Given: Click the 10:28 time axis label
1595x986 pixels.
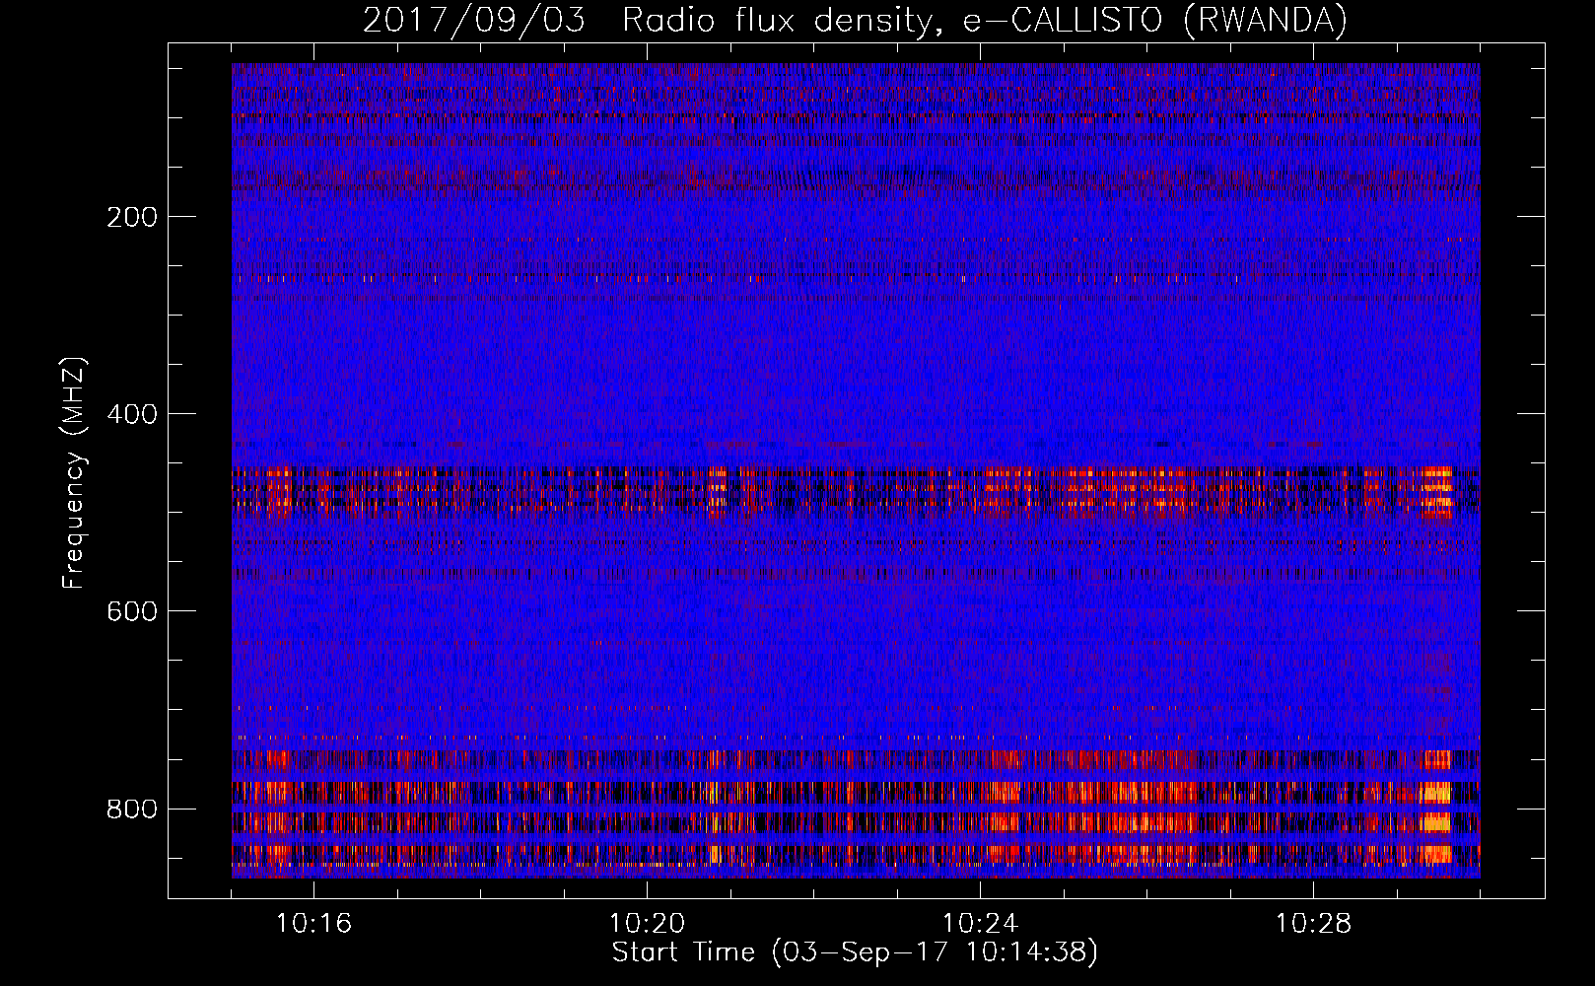Looking at the screenshot, I should (x=1314, y=924).
